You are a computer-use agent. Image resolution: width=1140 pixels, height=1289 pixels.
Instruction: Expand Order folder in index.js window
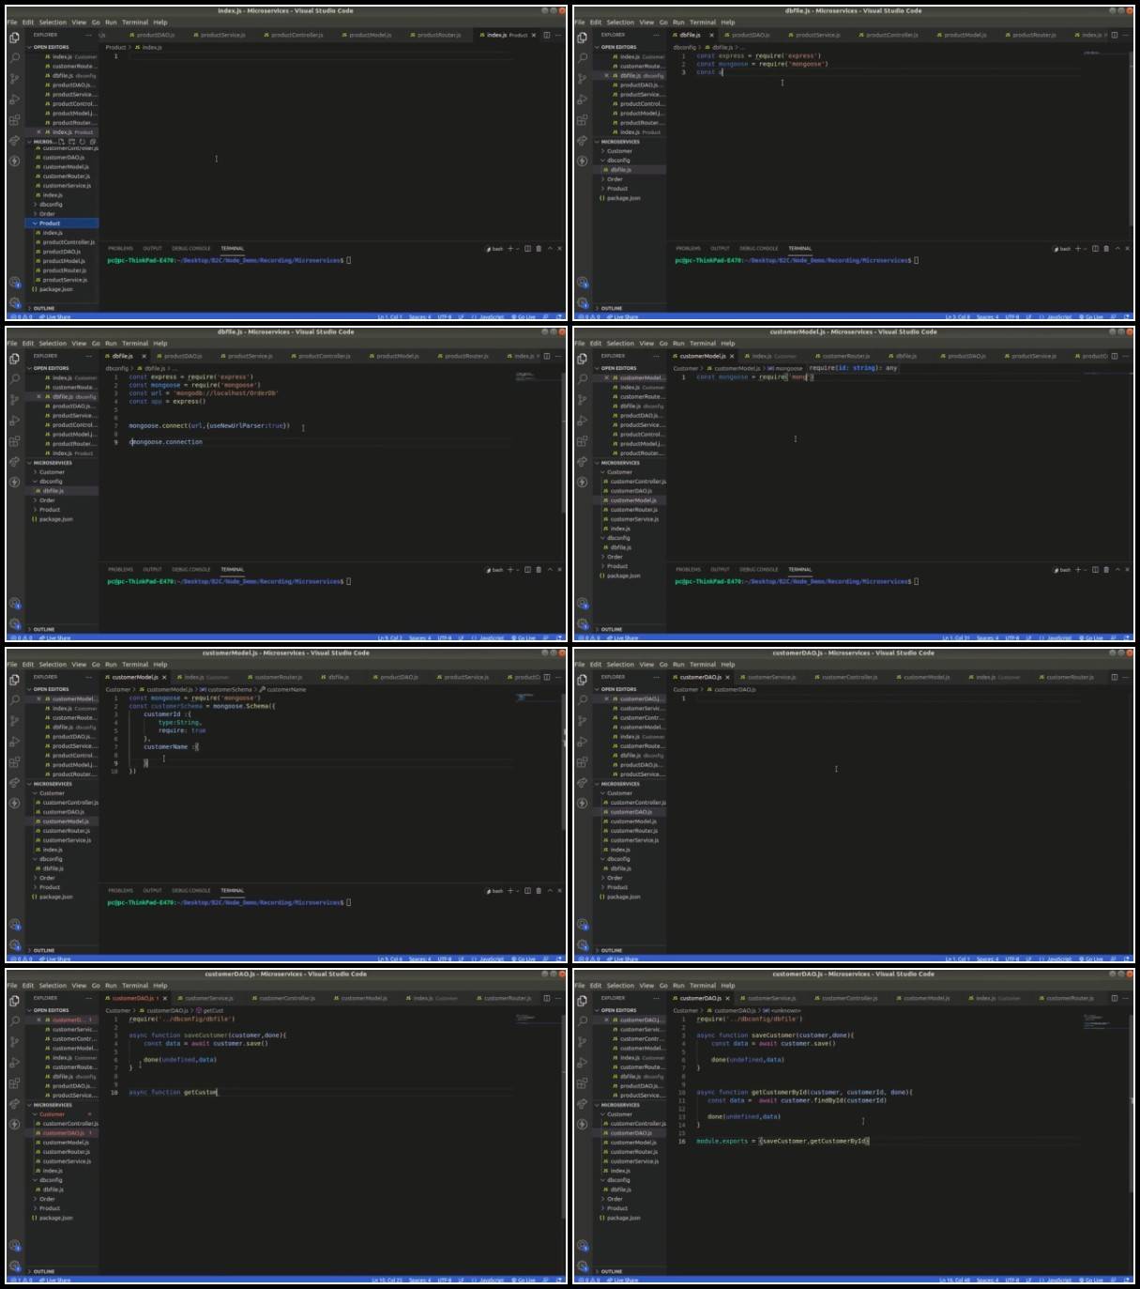pyautogui.click(x=62, y=214)
